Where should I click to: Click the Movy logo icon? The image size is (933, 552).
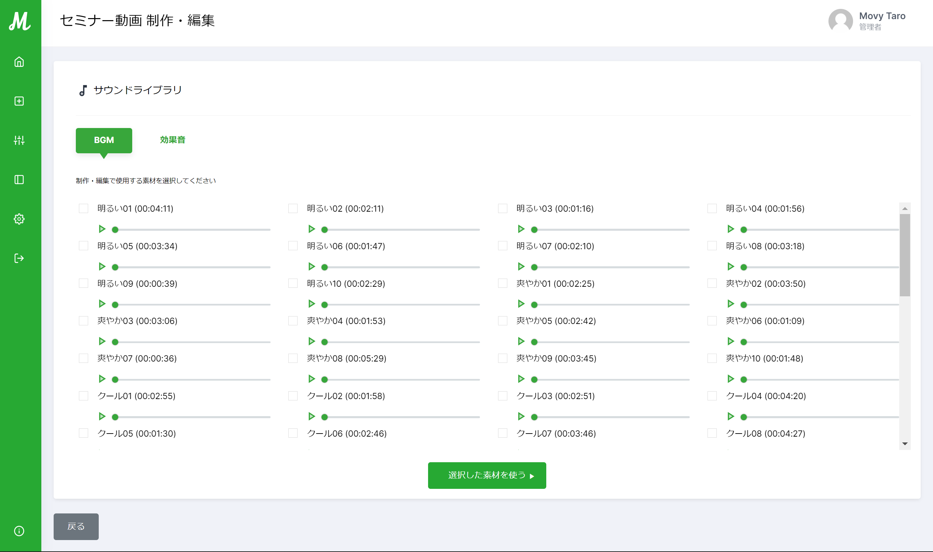click(x=20, y=21)
